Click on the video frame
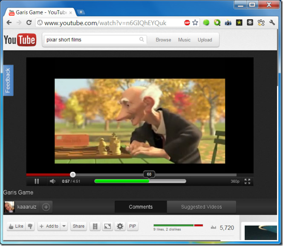The height and width of the screenshot is (246, 283). point(140,121)
